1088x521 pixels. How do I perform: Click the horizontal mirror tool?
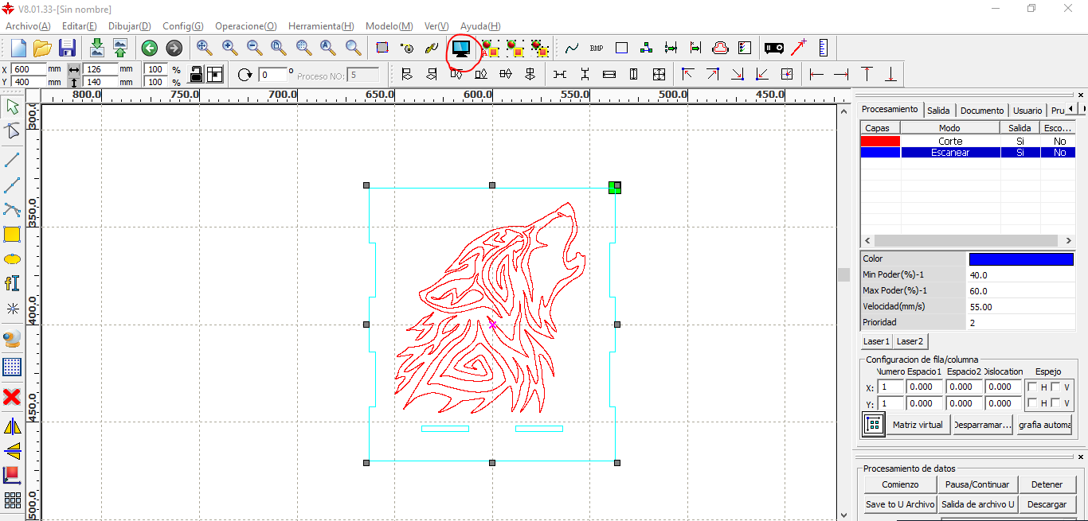[x=12, y=426]
